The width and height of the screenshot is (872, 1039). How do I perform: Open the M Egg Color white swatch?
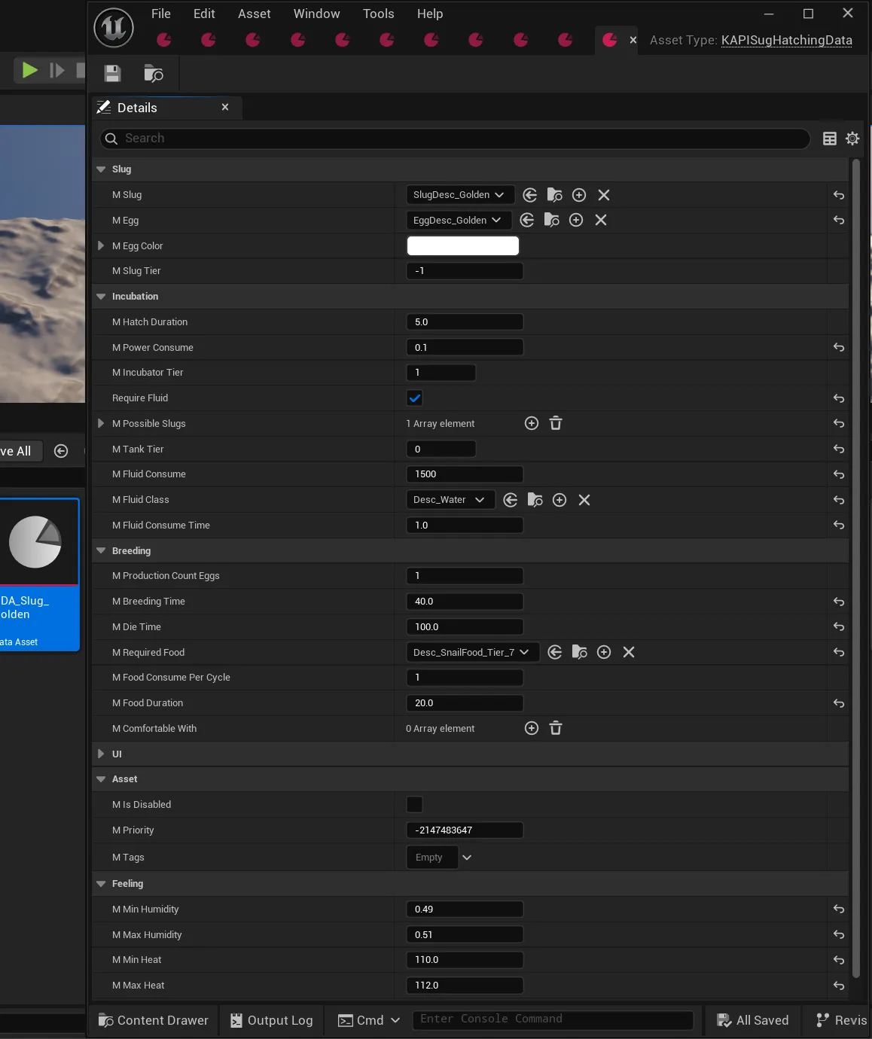click(463, 245)
